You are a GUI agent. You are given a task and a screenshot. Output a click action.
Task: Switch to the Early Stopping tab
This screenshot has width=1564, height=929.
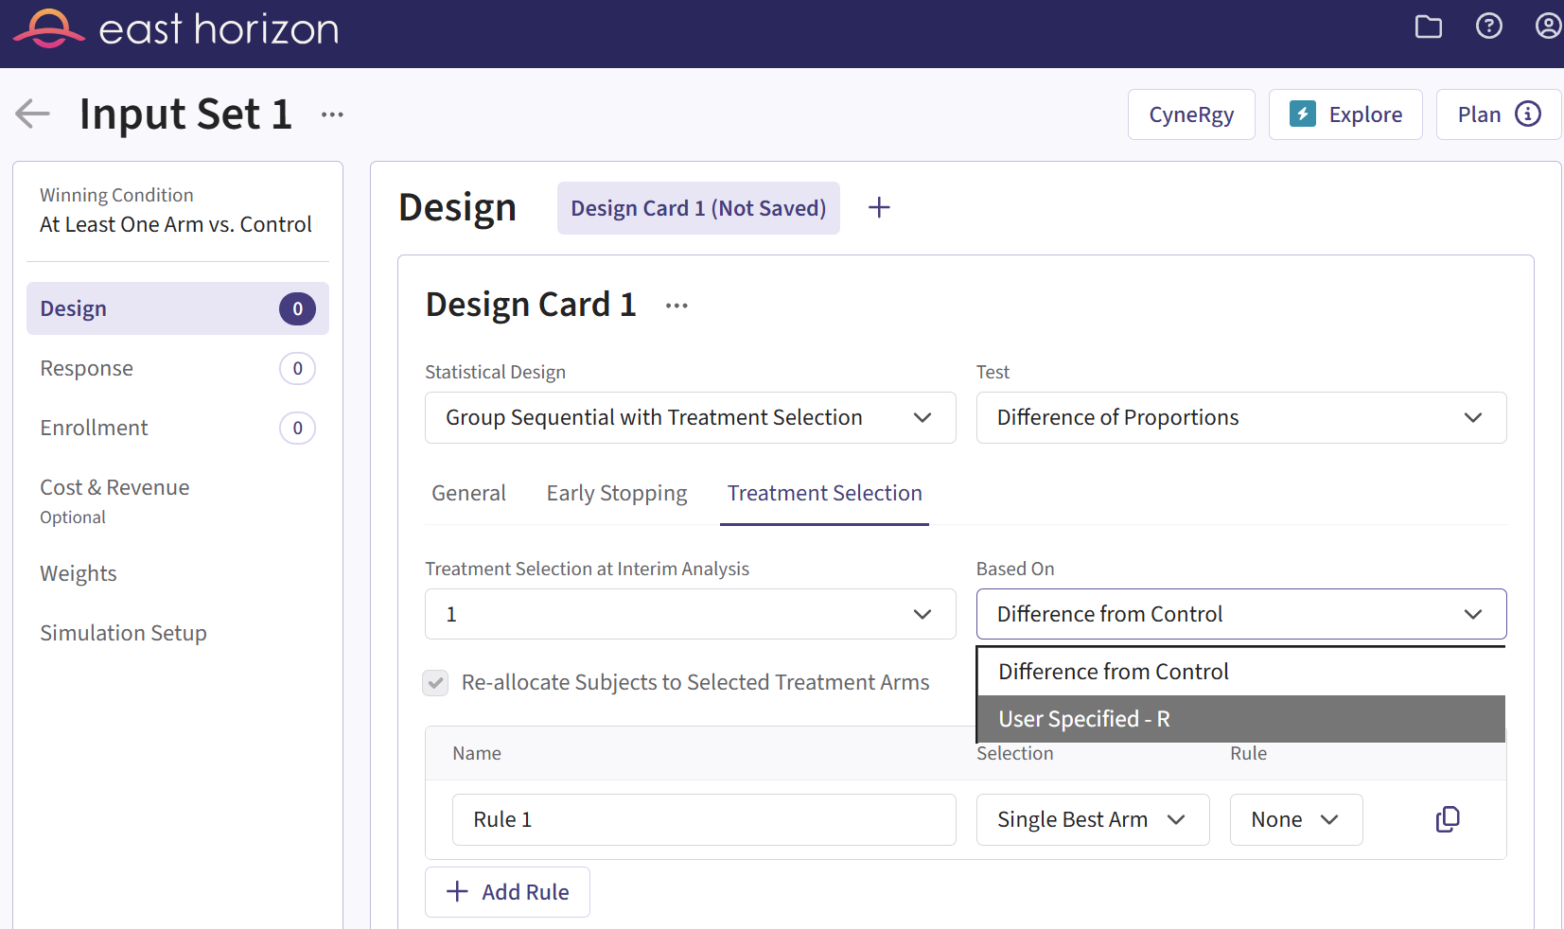coord(616,494)
